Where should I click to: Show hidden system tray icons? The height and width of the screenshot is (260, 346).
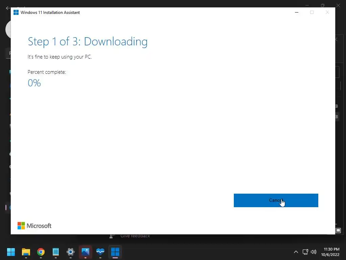[296, 252]
